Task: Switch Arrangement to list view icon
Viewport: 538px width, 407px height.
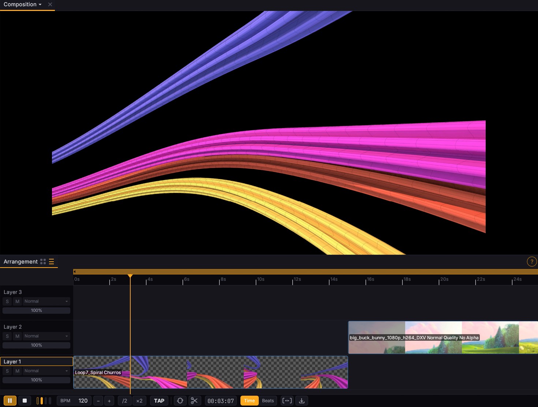Action: [x=52, y=262]
